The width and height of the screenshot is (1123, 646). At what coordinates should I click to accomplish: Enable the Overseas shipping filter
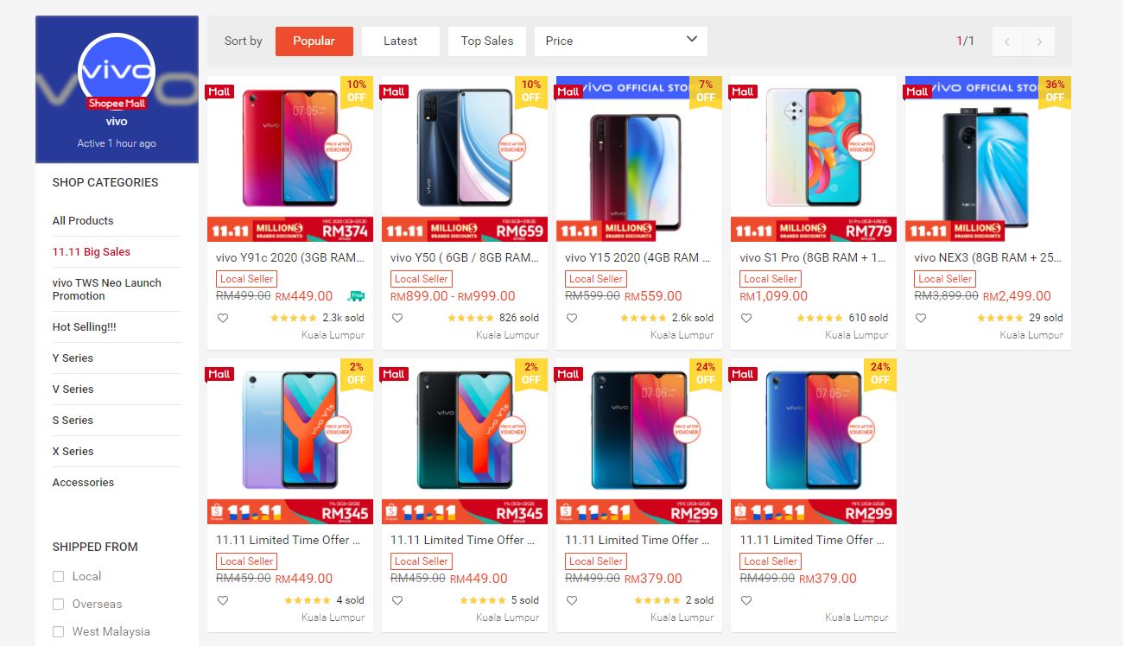pyautogui.click(x=58, y=604)
